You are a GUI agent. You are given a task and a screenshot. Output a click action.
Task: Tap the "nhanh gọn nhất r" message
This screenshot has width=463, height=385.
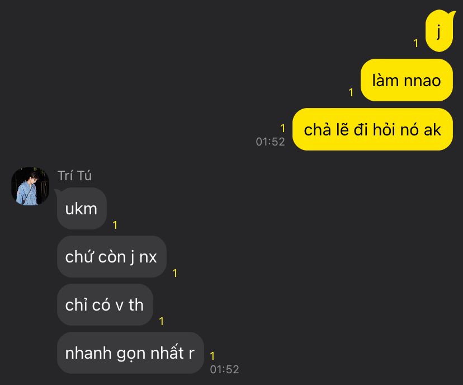pos(130,353)
